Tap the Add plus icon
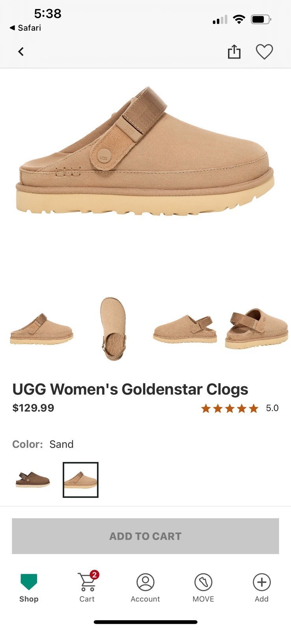The height and width of the screenshot is (630, 291). [261, 588]
